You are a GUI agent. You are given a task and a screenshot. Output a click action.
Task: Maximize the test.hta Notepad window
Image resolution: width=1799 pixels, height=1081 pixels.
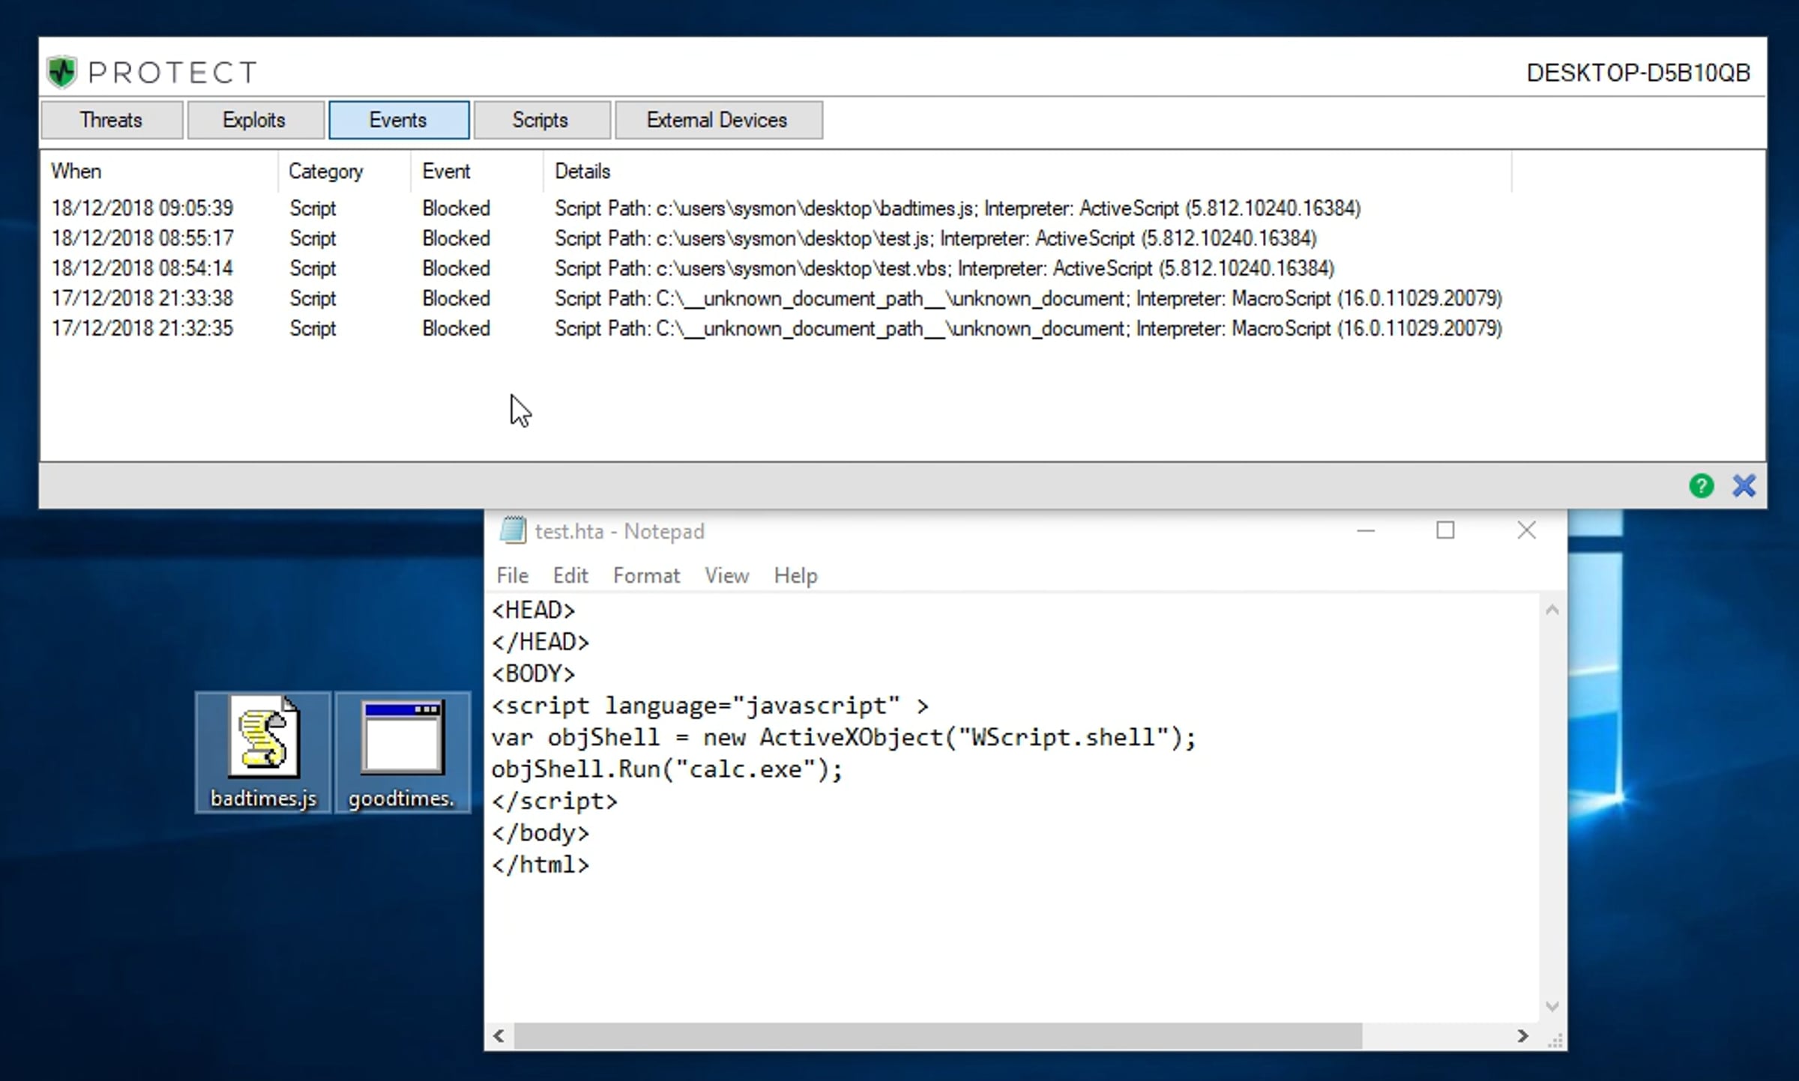1445,530
